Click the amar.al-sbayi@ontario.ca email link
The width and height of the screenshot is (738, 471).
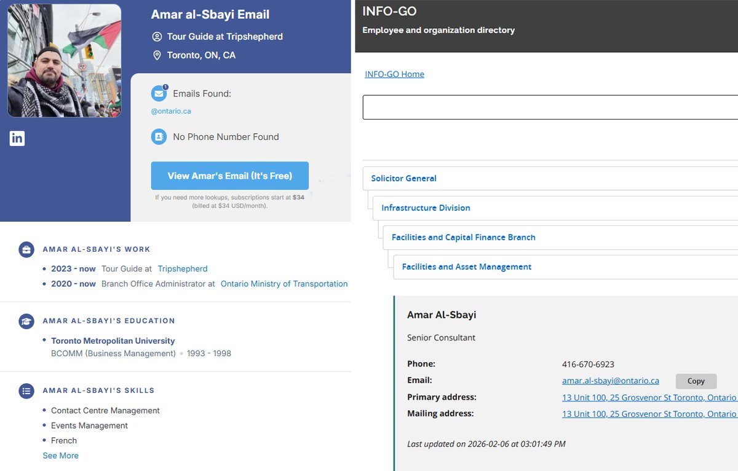click(x=611, y=381)
